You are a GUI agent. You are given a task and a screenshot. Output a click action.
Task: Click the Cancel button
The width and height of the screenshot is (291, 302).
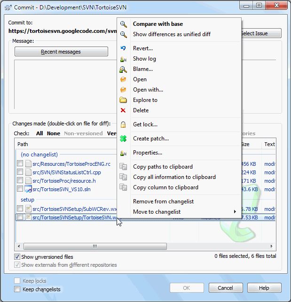click(226, 288)
